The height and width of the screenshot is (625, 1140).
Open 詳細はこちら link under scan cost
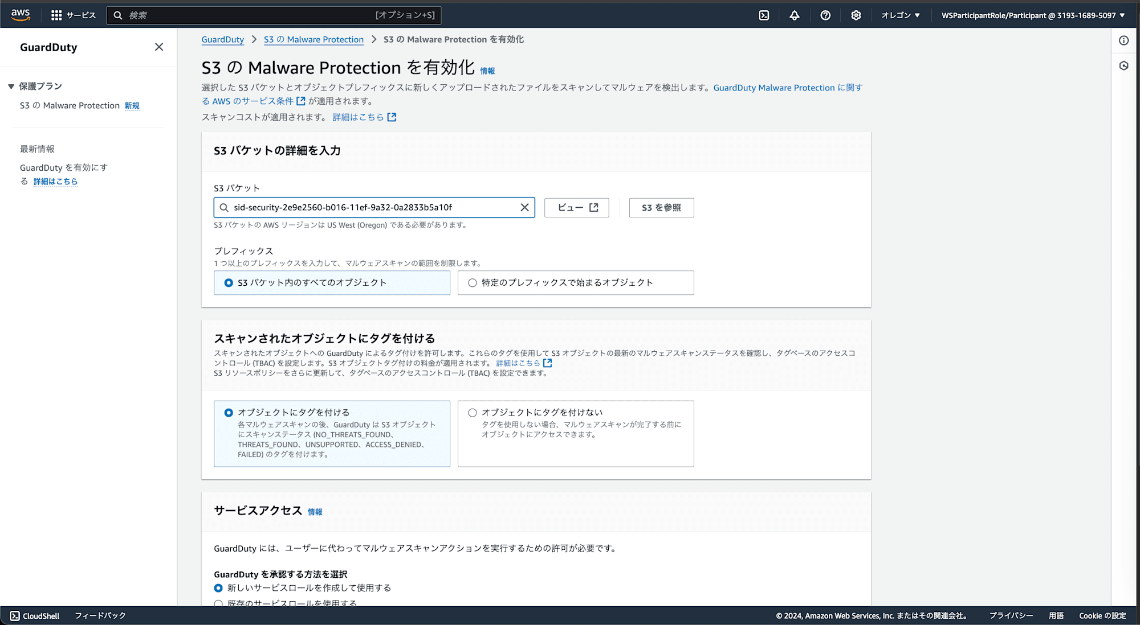358,117
